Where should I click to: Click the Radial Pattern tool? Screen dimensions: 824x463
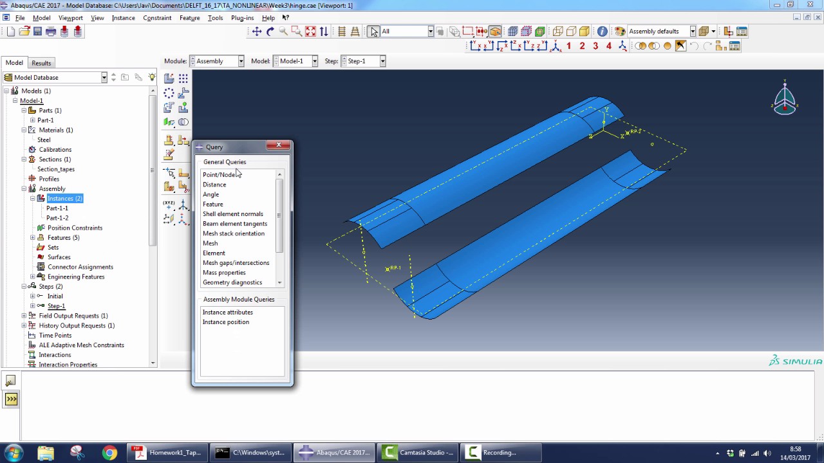pos(169,93)
